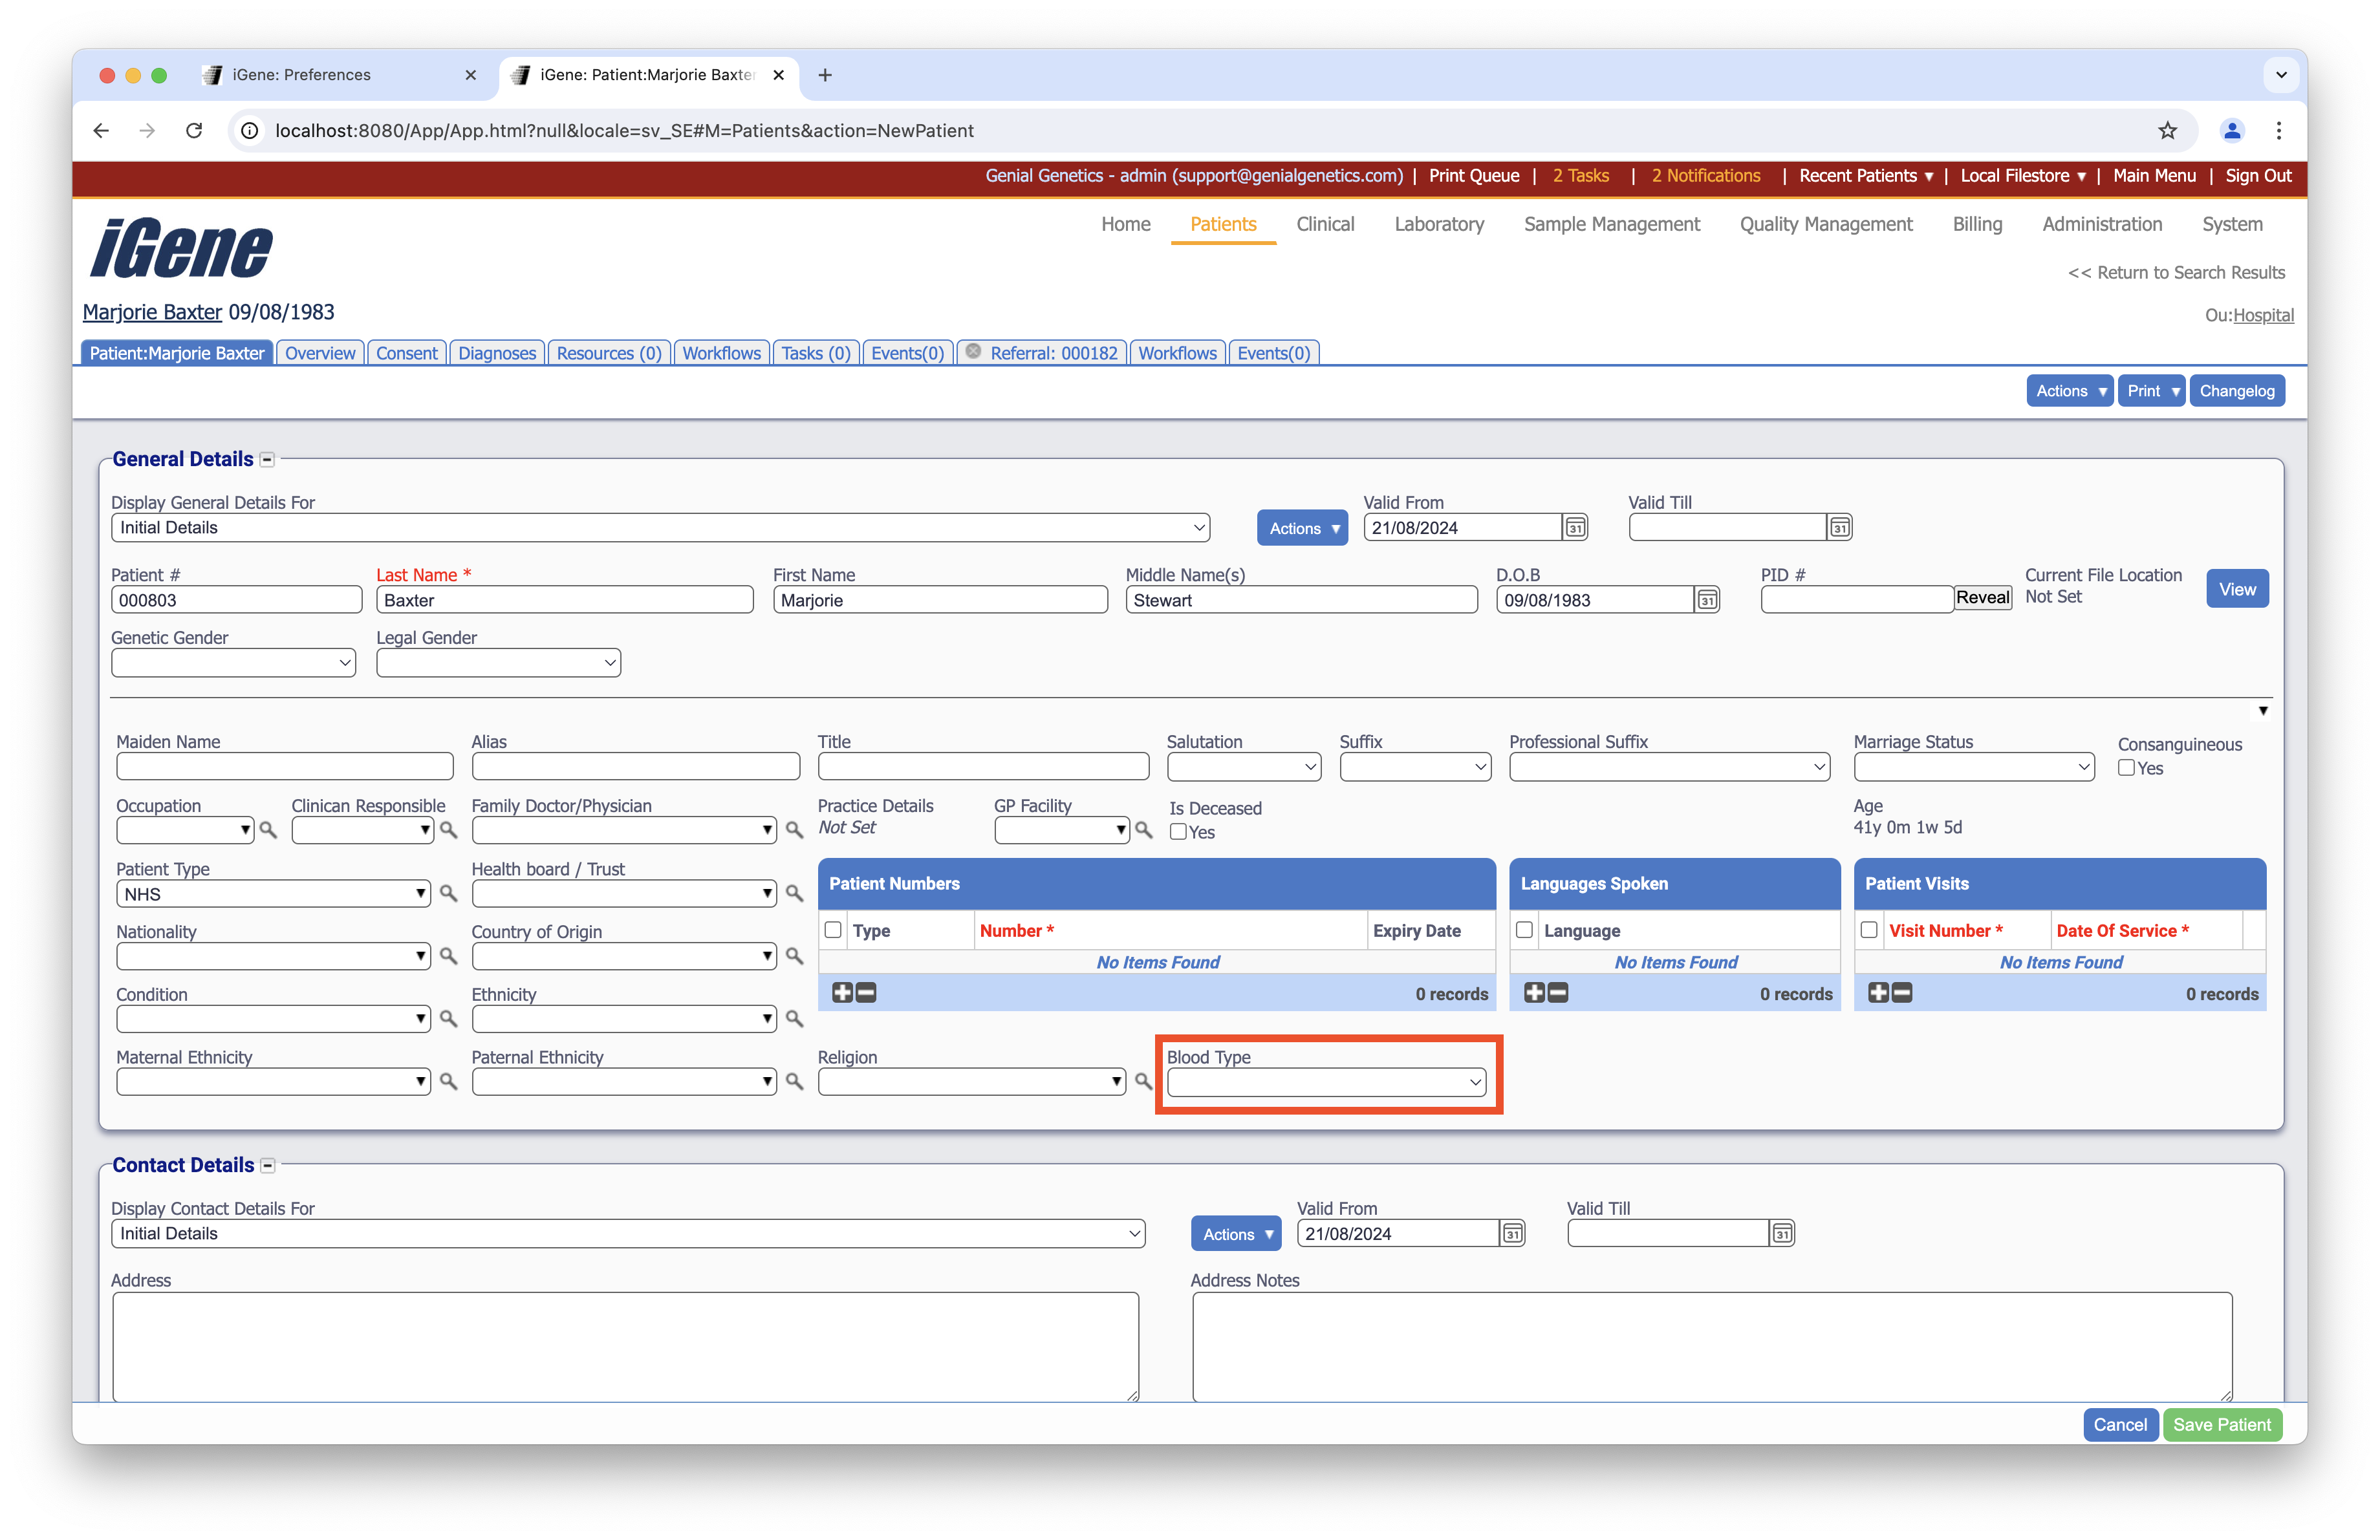Expand the Genetic Gender dropdown
The image size is (2380, 1540).
(x=233, y=663)
